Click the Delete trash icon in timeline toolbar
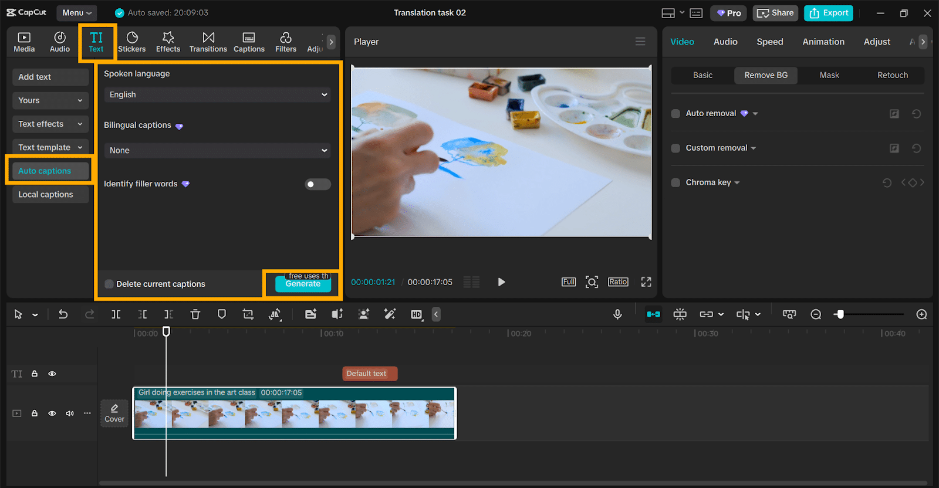Screen dimensions: 939x488 coord(195,314)
